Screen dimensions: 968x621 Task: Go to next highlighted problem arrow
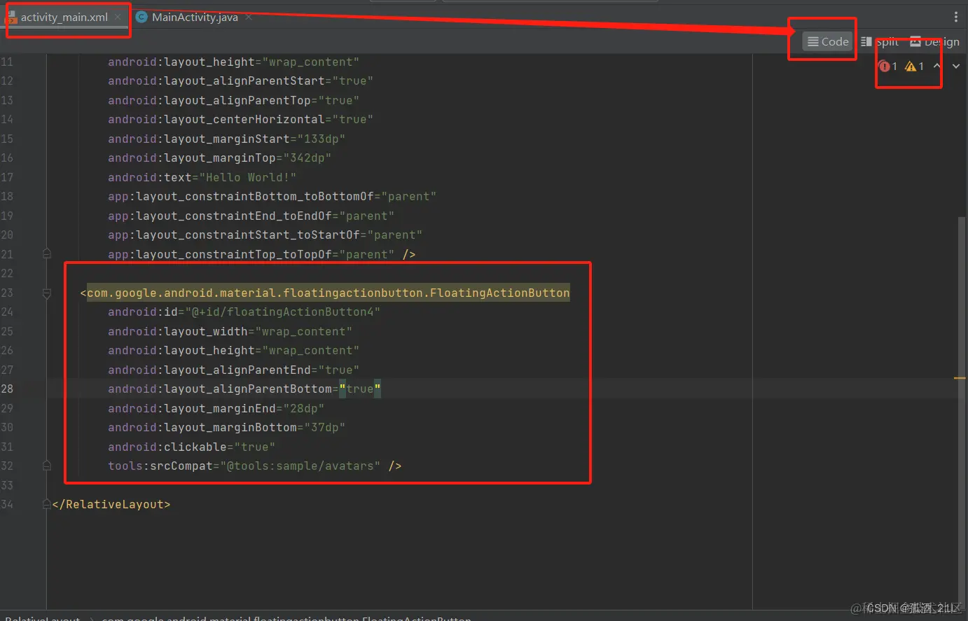coord(956,67)
